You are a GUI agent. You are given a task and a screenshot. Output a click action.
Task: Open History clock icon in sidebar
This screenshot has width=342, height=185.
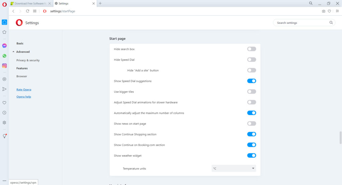[4, 112]
